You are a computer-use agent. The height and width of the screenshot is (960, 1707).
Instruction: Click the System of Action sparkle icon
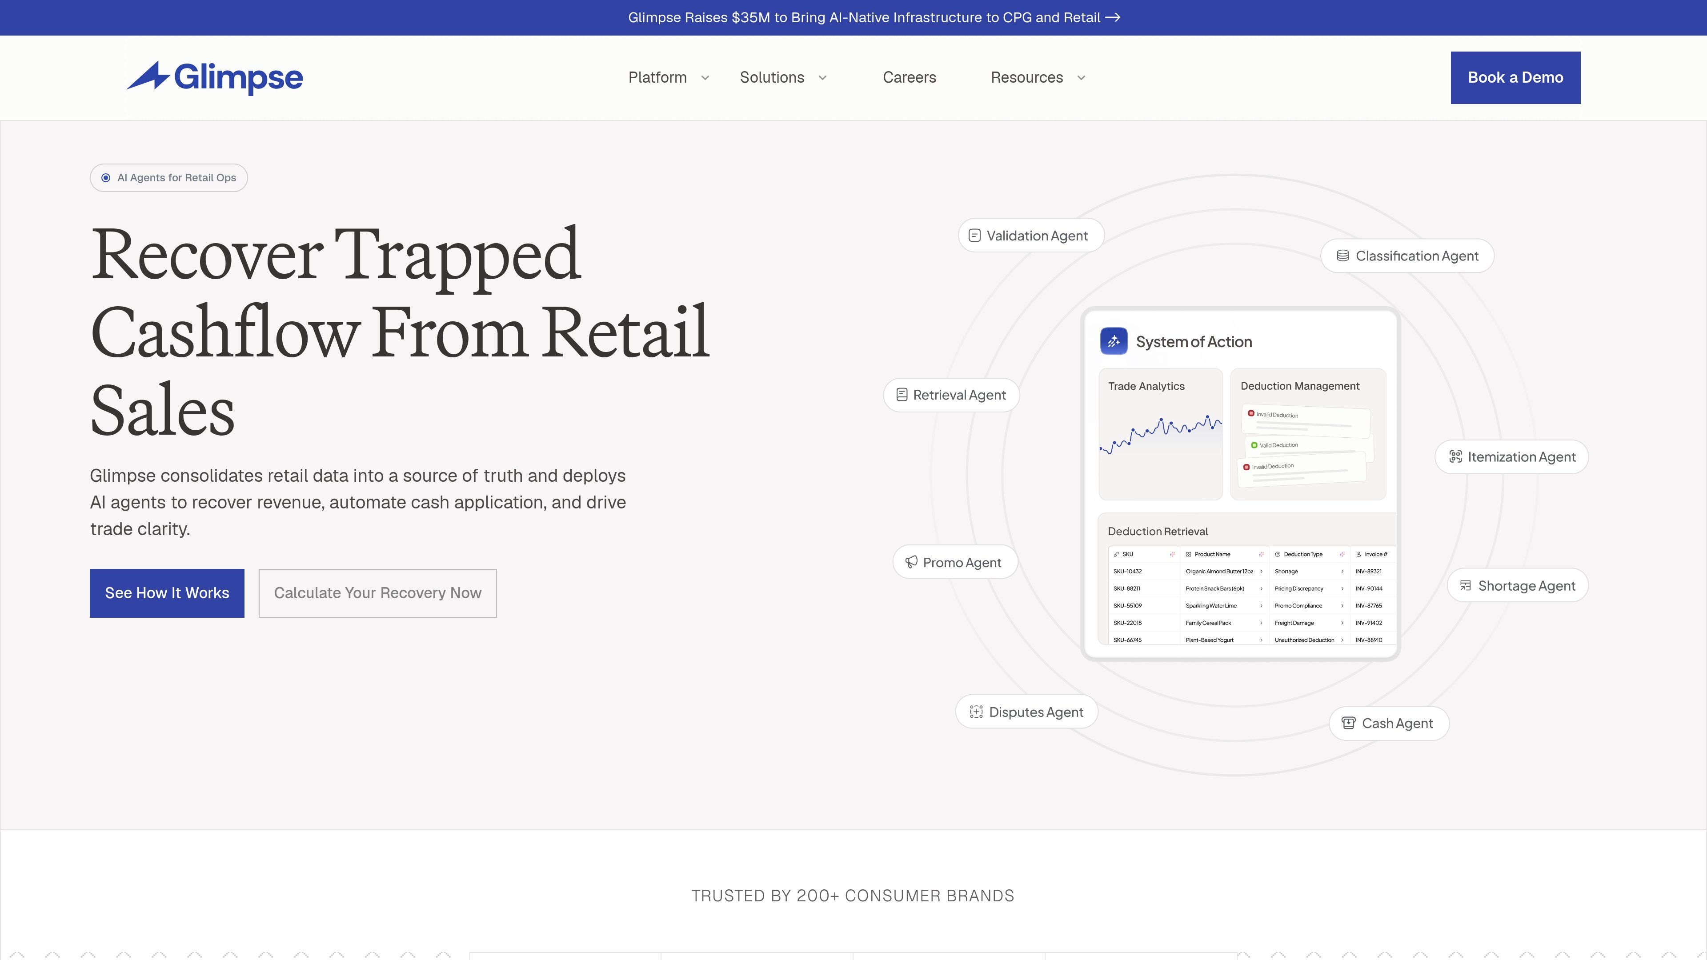(x=1113, y=341)
